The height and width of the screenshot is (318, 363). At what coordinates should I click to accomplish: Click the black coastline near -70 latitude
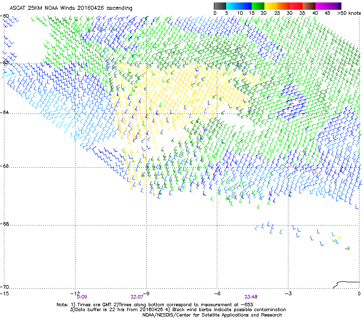coord(346,285)
